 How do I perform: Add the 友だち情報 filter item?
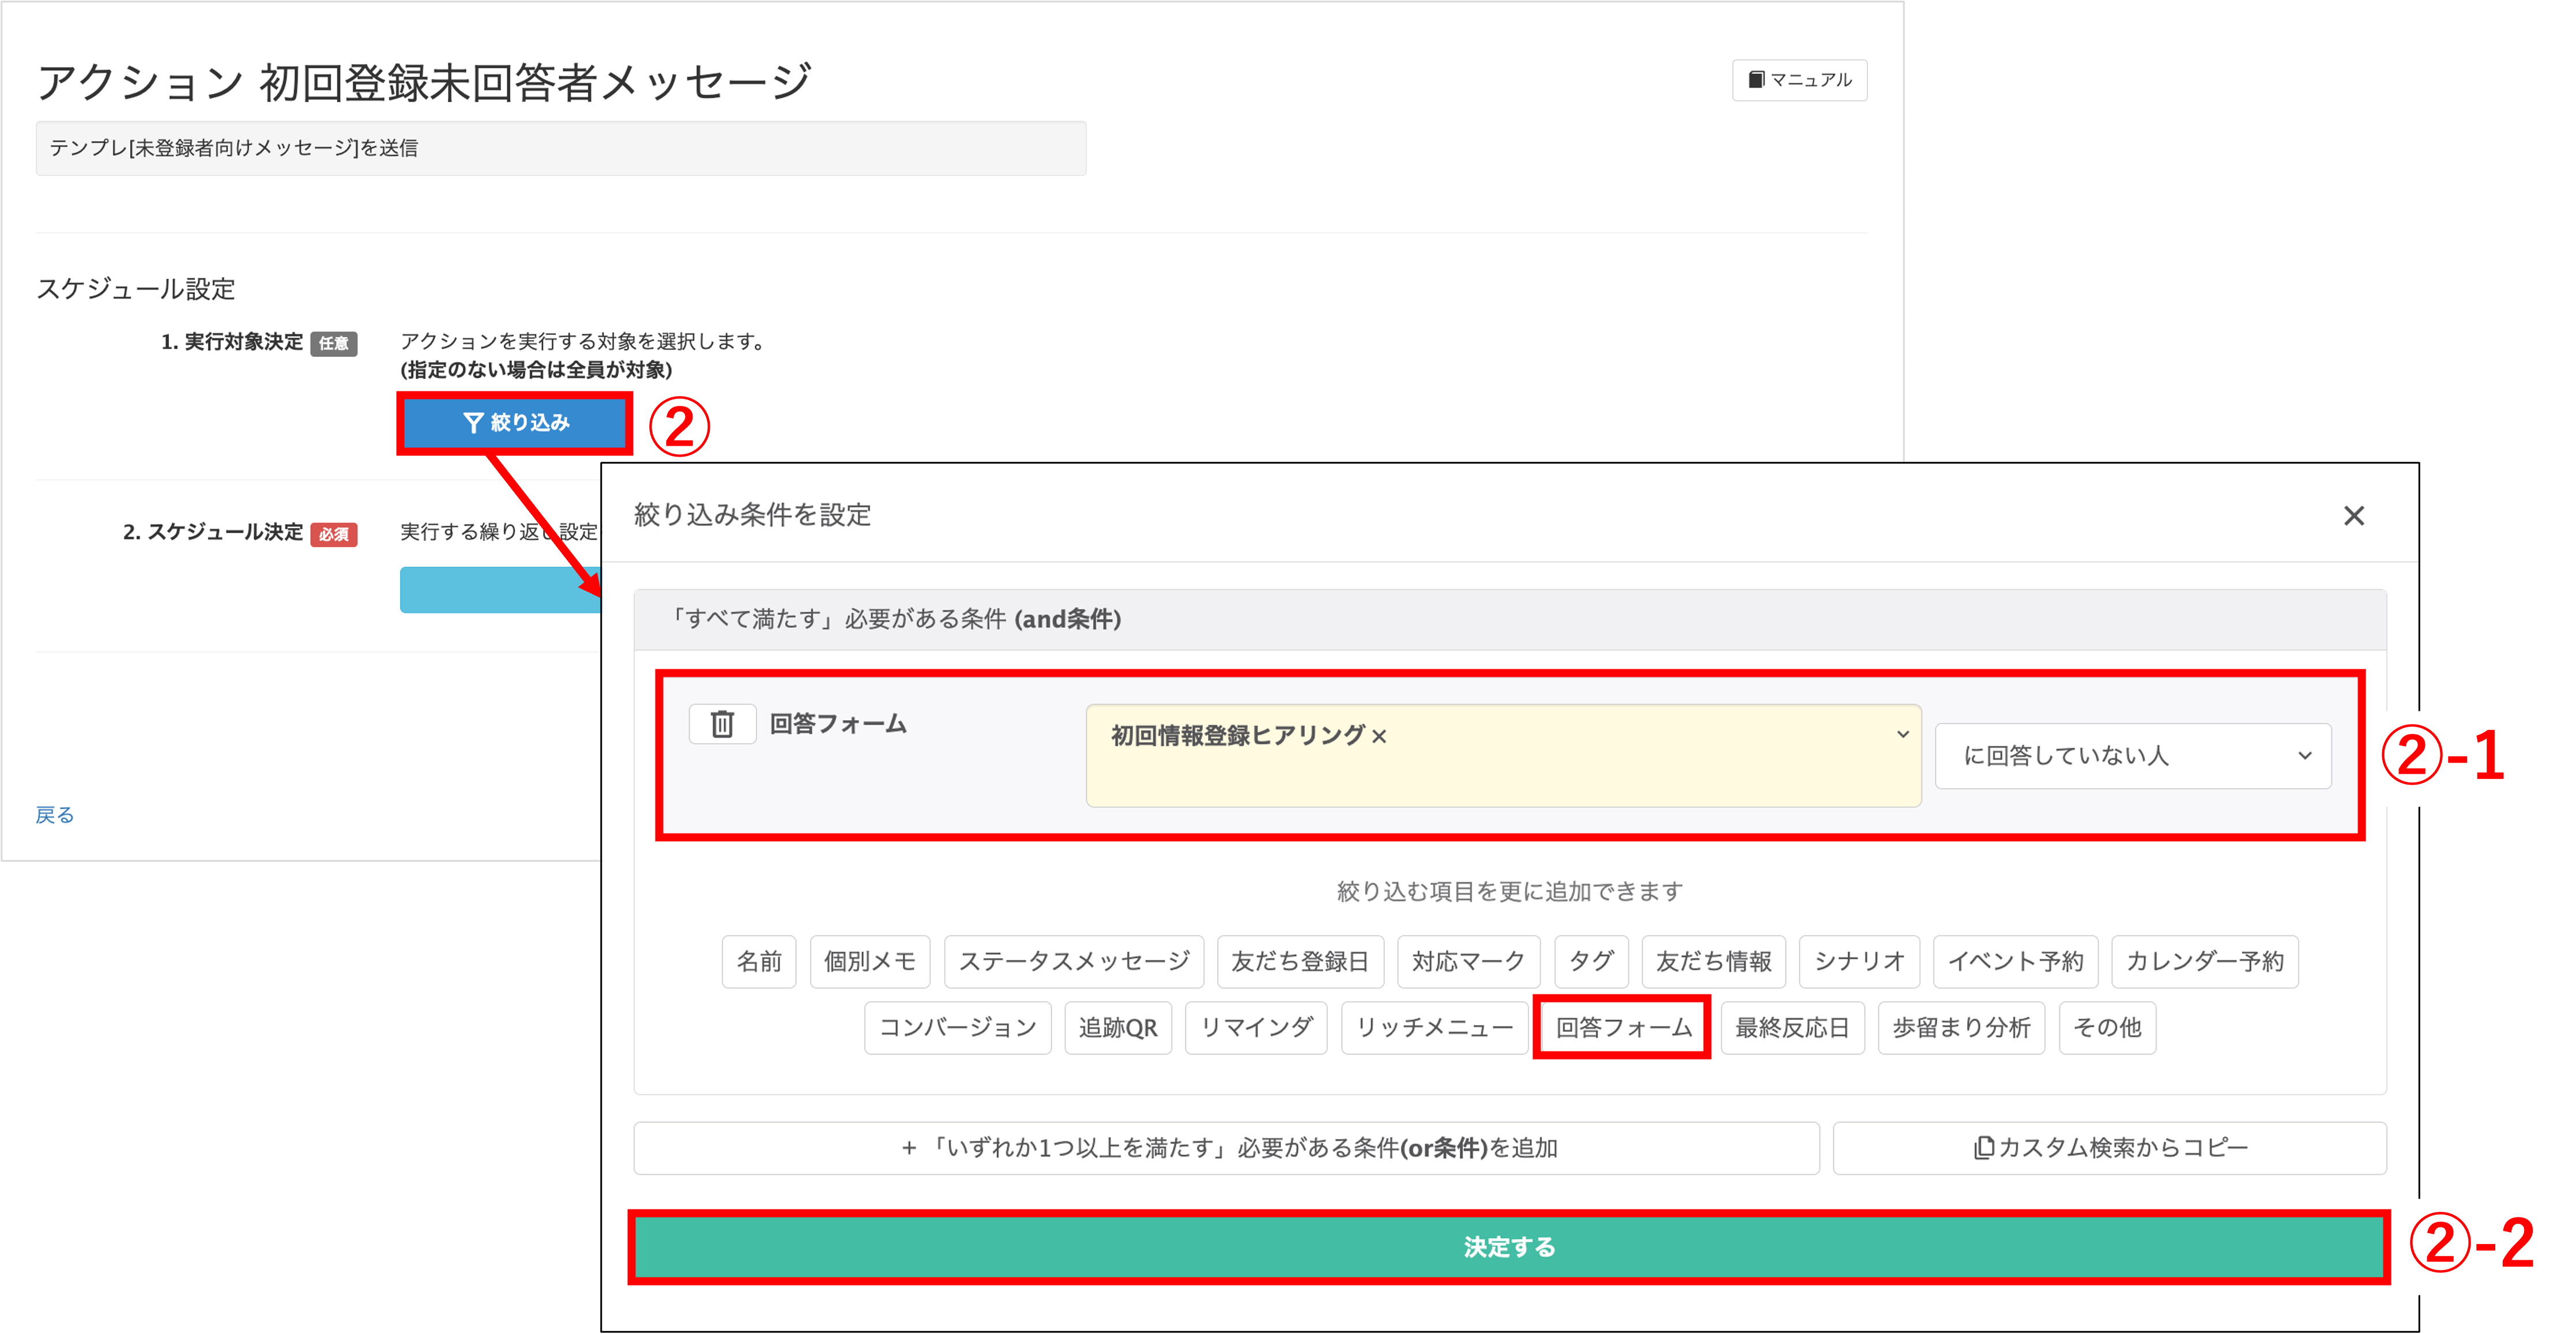point(1713,962)
